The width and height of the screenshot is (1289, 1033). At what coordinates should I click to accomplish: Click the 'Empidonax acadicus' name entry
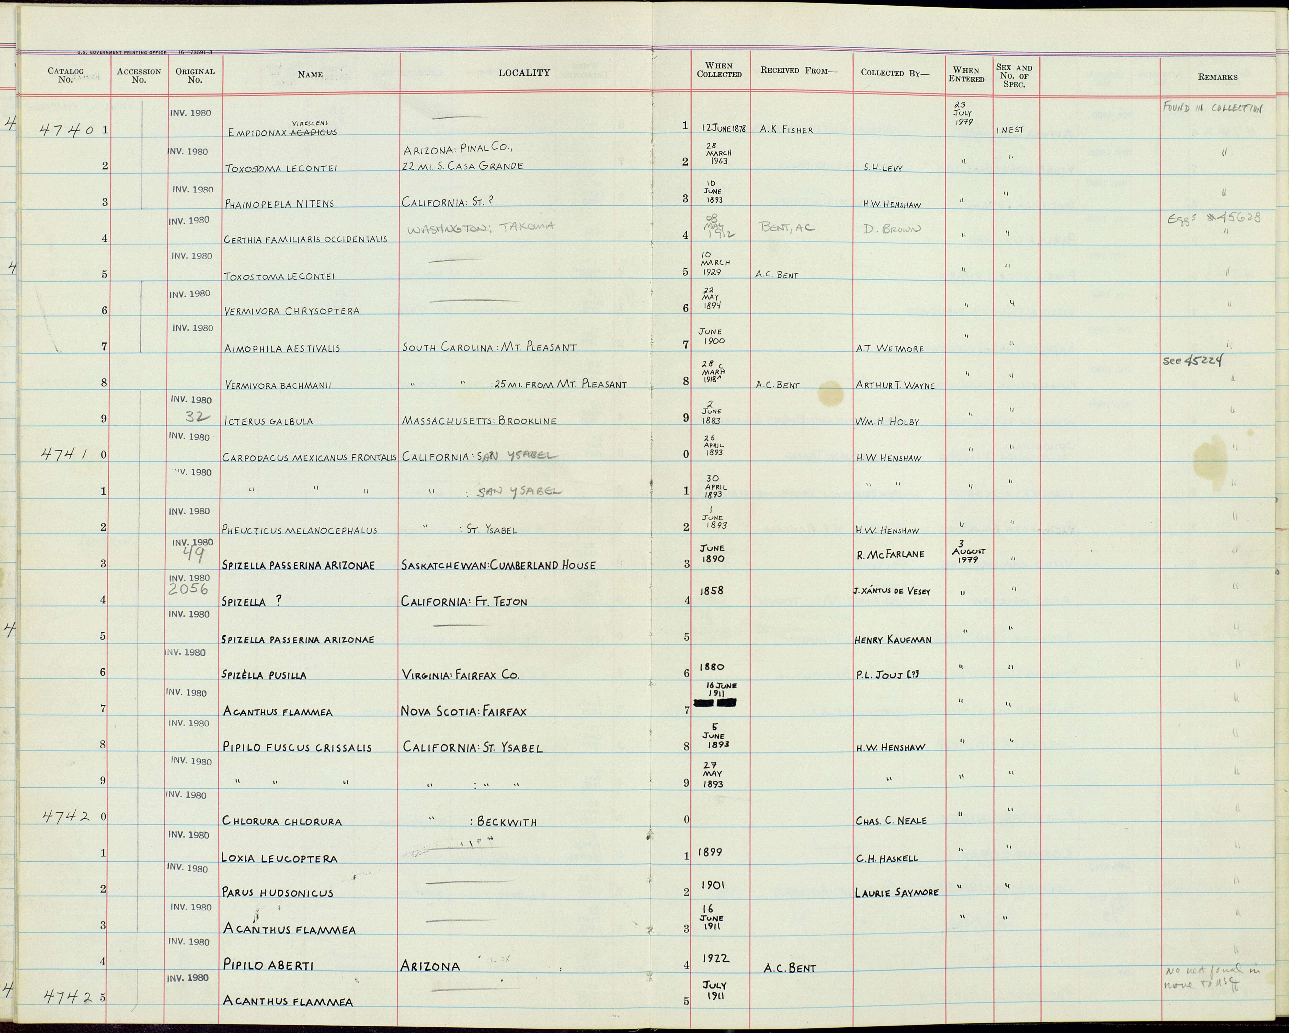pos(282,129)
